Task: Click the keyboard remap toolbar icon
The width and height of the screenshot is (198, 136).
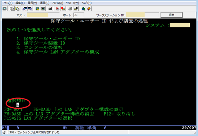Action: (50, 9)
